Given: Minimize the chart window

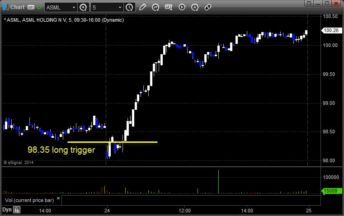Looking at the screenshot, I should (x=318, y=3).
